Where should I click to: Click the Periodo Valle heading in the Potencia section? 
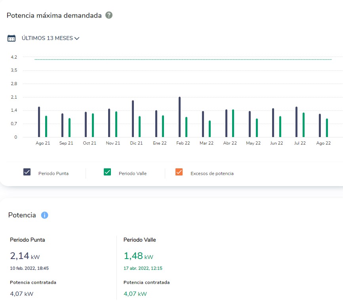click(140, 240)
